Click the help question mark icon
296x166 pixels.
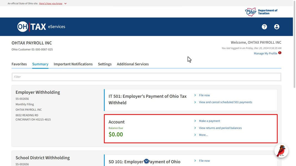coord(264,27)
